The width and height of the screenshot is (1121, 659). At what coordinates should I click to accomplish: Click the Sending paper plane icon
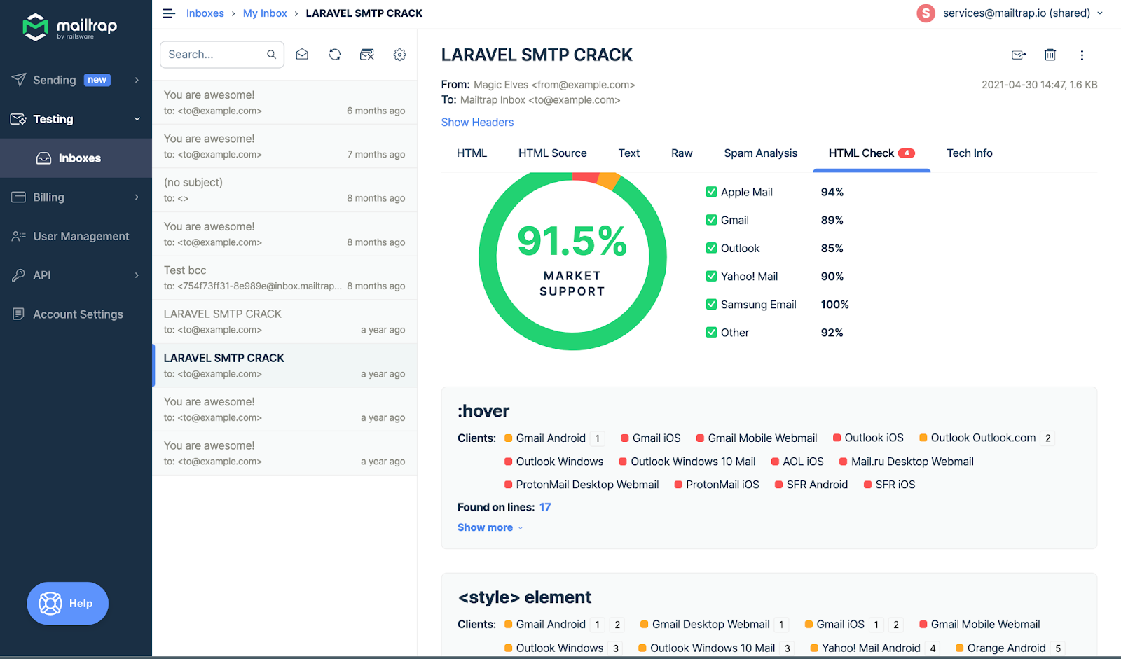click(x=19, y=80)
